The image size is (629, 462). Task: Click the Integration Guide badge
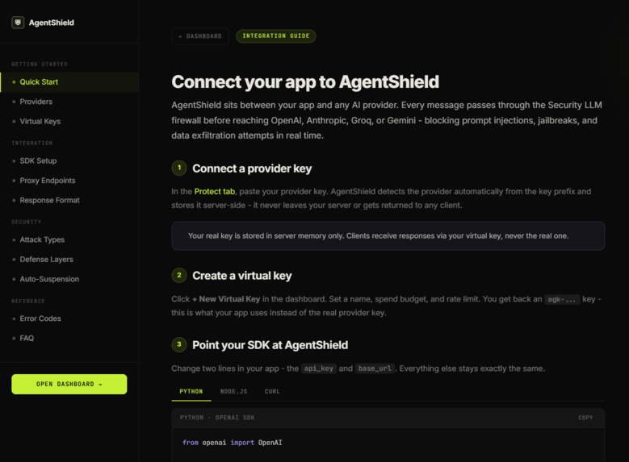276,36
